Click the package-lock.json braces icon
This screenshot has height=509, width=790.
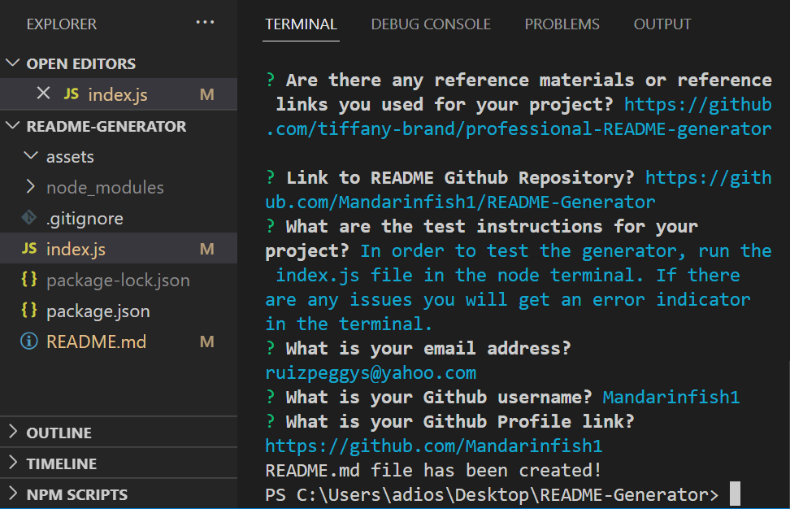(29, 281)
